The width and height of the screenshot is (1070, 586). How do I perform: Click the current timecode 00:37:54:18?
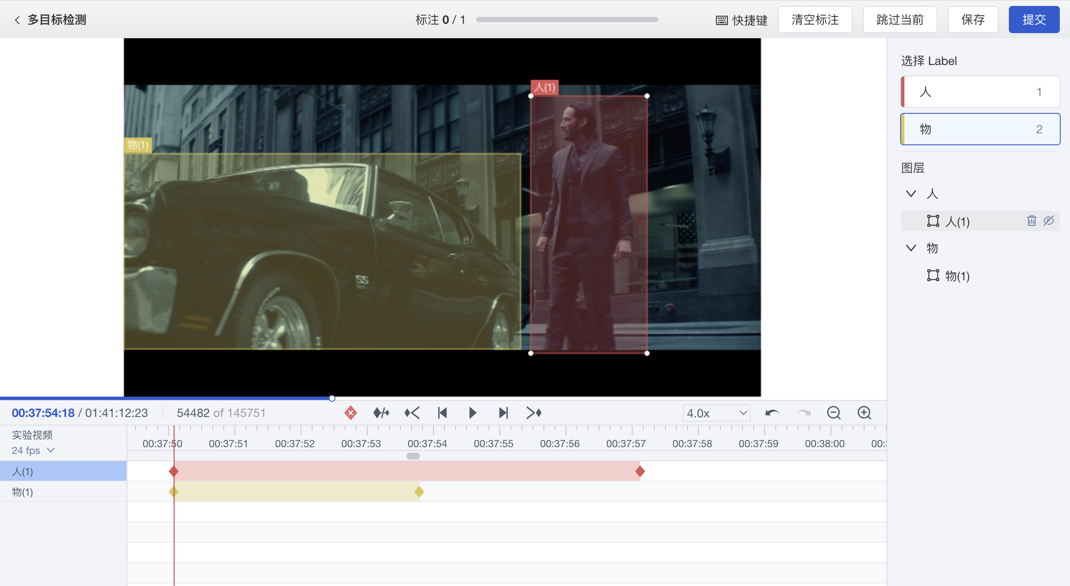click(x=43, y=413)
